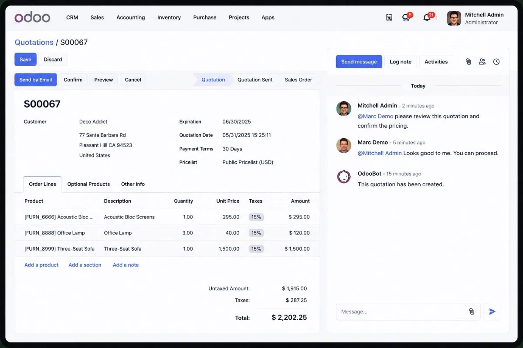Click Mitchell Admin avatar in the chat

click(344, 109)
